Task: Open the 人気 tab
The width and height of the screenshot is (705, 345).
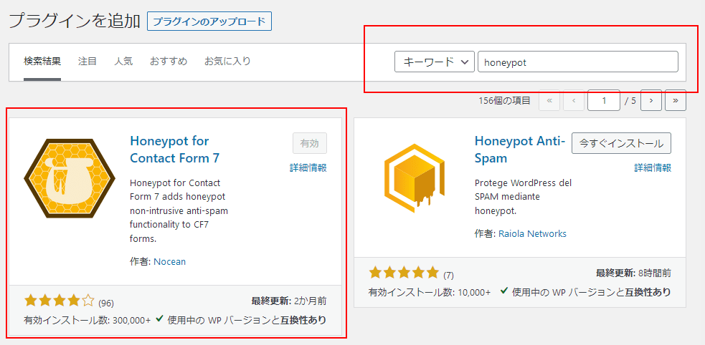Action: coord(123,62)
